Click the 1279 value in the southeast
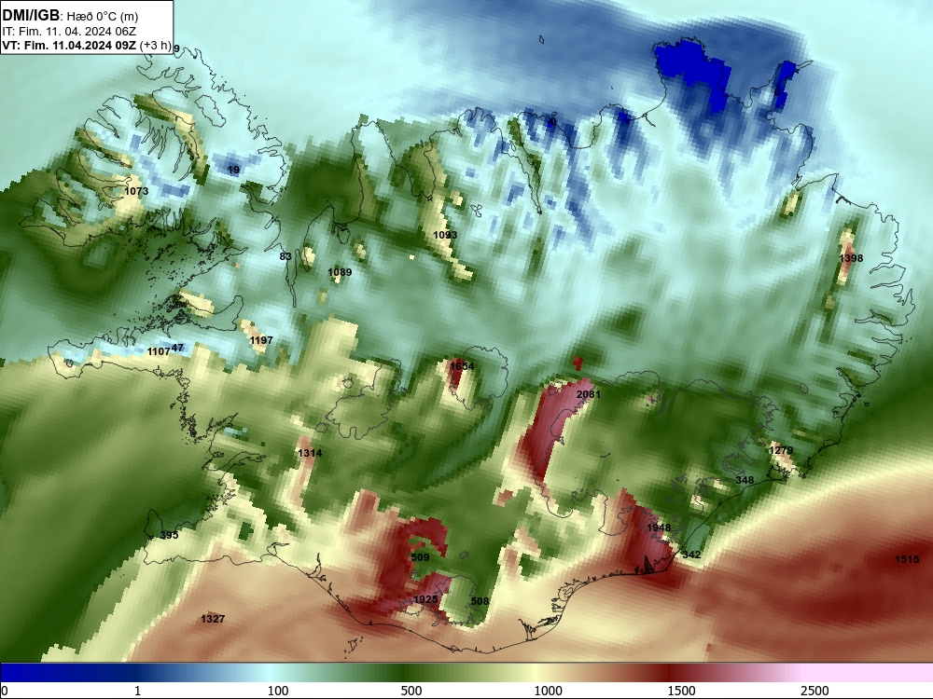The image size is (933, 699). click(781, 450)
